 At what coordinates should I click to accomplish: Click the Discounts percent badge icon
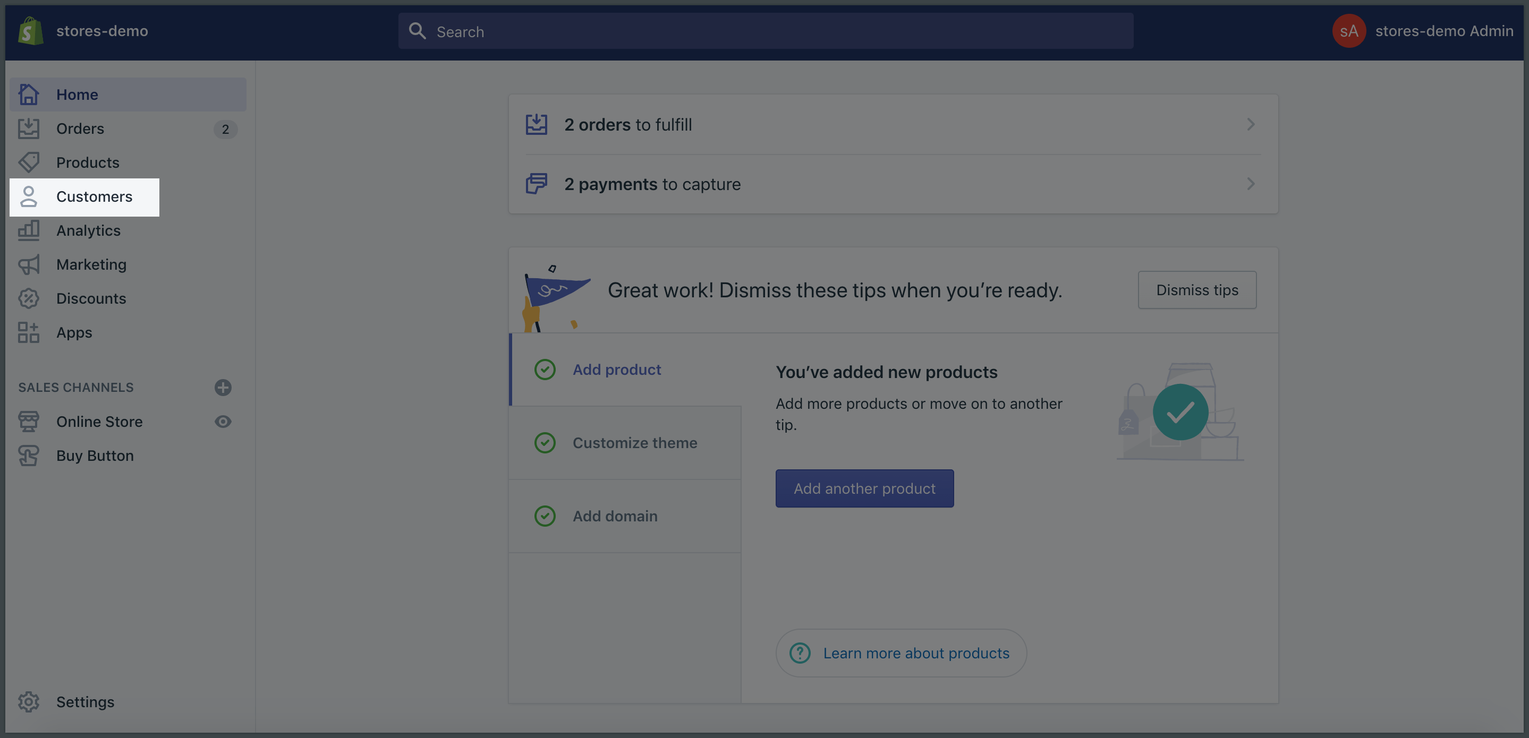[x=29, y=298]
